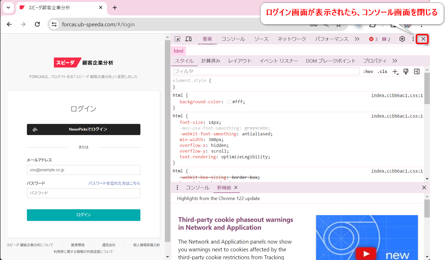
Task: Click the #fff background-color swatch
Action: [229, 102]
